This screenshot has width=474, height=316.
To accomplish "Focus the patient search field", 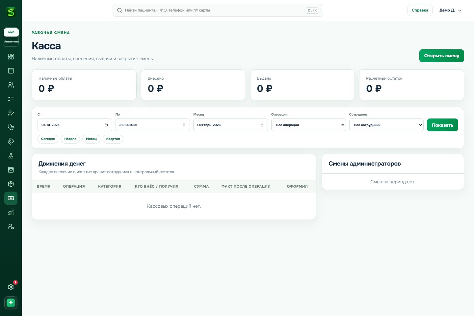I will pos(218,10).
